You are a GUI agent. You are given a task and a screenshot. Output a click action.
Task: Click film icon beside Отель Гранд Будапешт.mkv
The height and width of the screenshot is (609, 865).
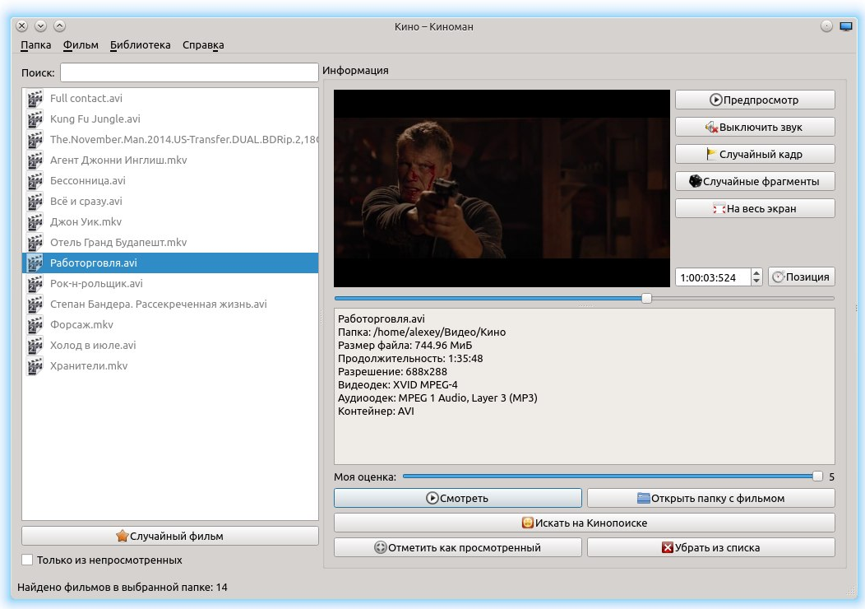pyautogui.click(x=35, y=243)
